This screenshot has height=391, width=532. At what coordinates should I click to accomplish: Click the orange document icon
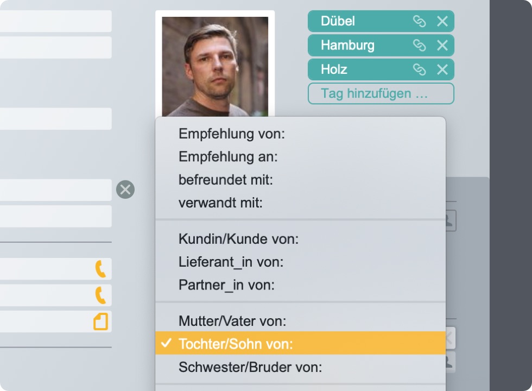click(x=100, y=321)
